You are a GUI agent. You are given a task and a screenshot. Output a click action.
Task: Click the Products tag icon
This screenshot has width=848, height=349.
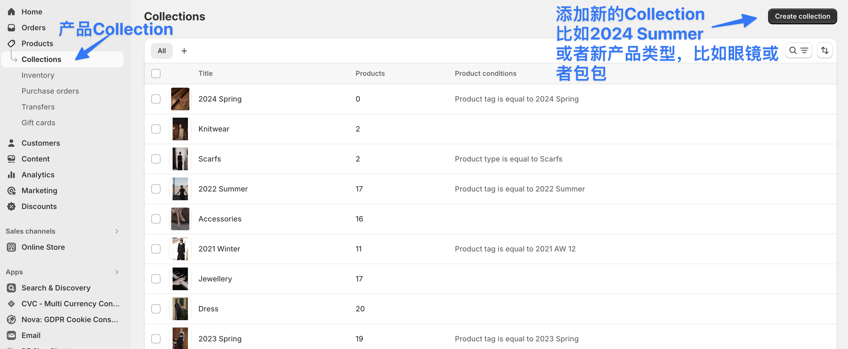pyautogui.click(x=11, y=43)
